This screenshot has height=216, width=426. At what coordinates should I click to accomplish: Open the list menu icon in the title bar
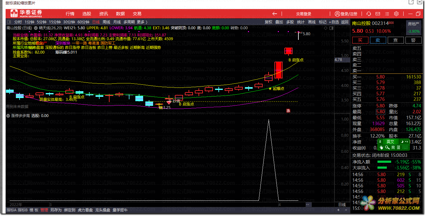(x=387, y=14)
